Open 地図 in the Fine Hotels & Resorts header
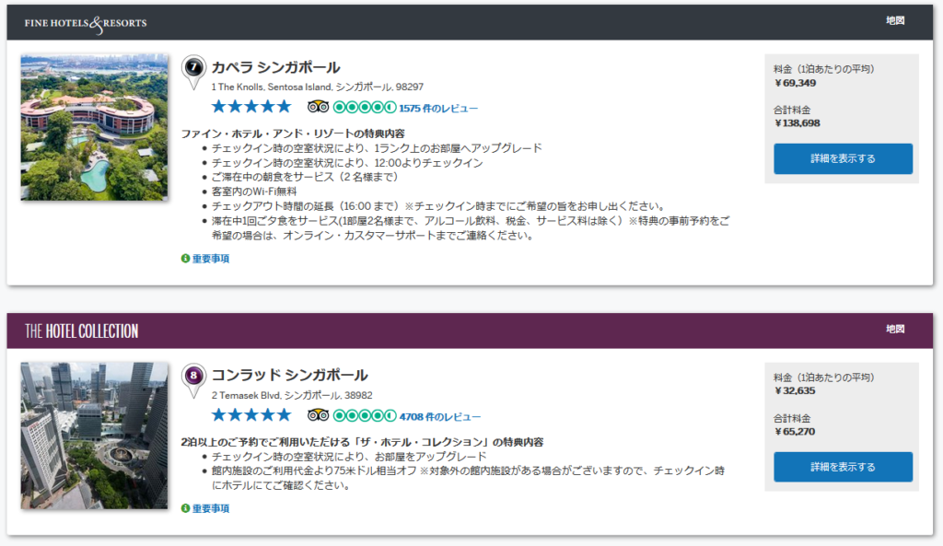Viewport: 943px width, 546px height. 895,21
